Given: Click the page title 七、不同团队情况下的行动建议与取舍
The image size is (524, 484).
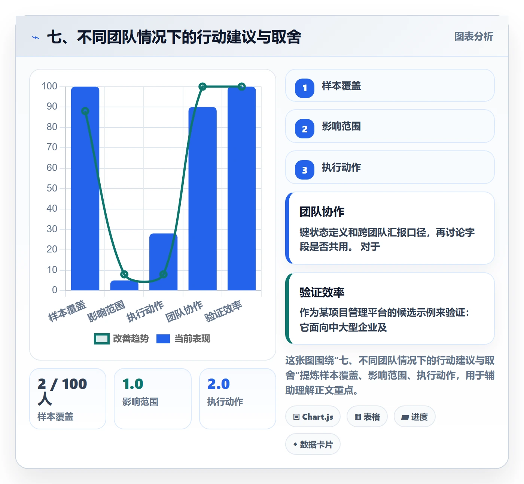Looking at the screenshot, I should click(x=174, y=37).
